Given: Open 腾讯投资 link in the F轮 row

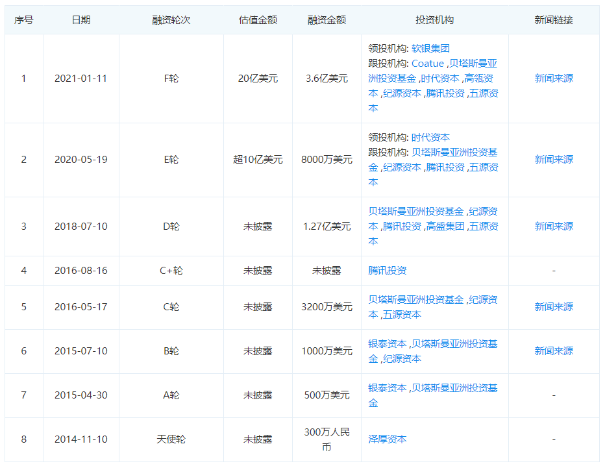Looking at the screenshot, I should [445, 93].
